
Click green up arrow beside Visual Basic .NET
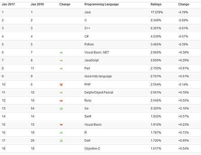61,52
